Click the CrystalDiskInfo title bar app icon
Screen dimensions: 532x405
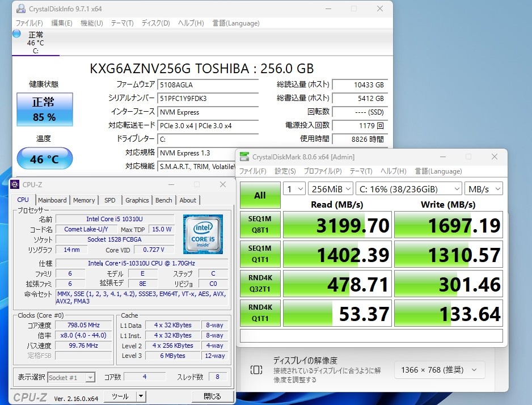(21, 9)
